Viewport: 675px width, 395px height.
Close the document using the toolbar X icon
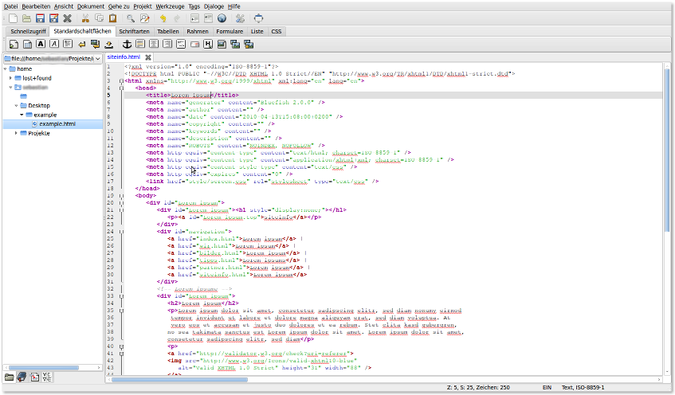pos(67,18)
